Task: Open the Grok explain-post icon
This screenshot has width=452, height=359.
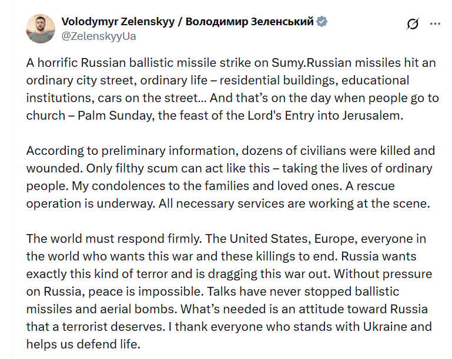Action: 413,24
